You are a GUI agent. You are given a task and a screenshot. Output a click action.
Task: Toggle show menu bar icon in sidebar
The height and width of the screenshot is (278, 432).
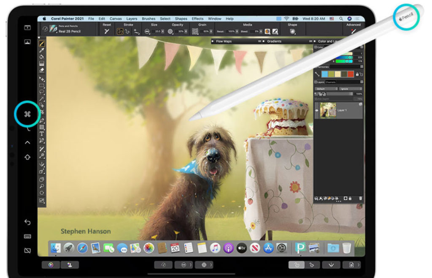click(27, 27)
